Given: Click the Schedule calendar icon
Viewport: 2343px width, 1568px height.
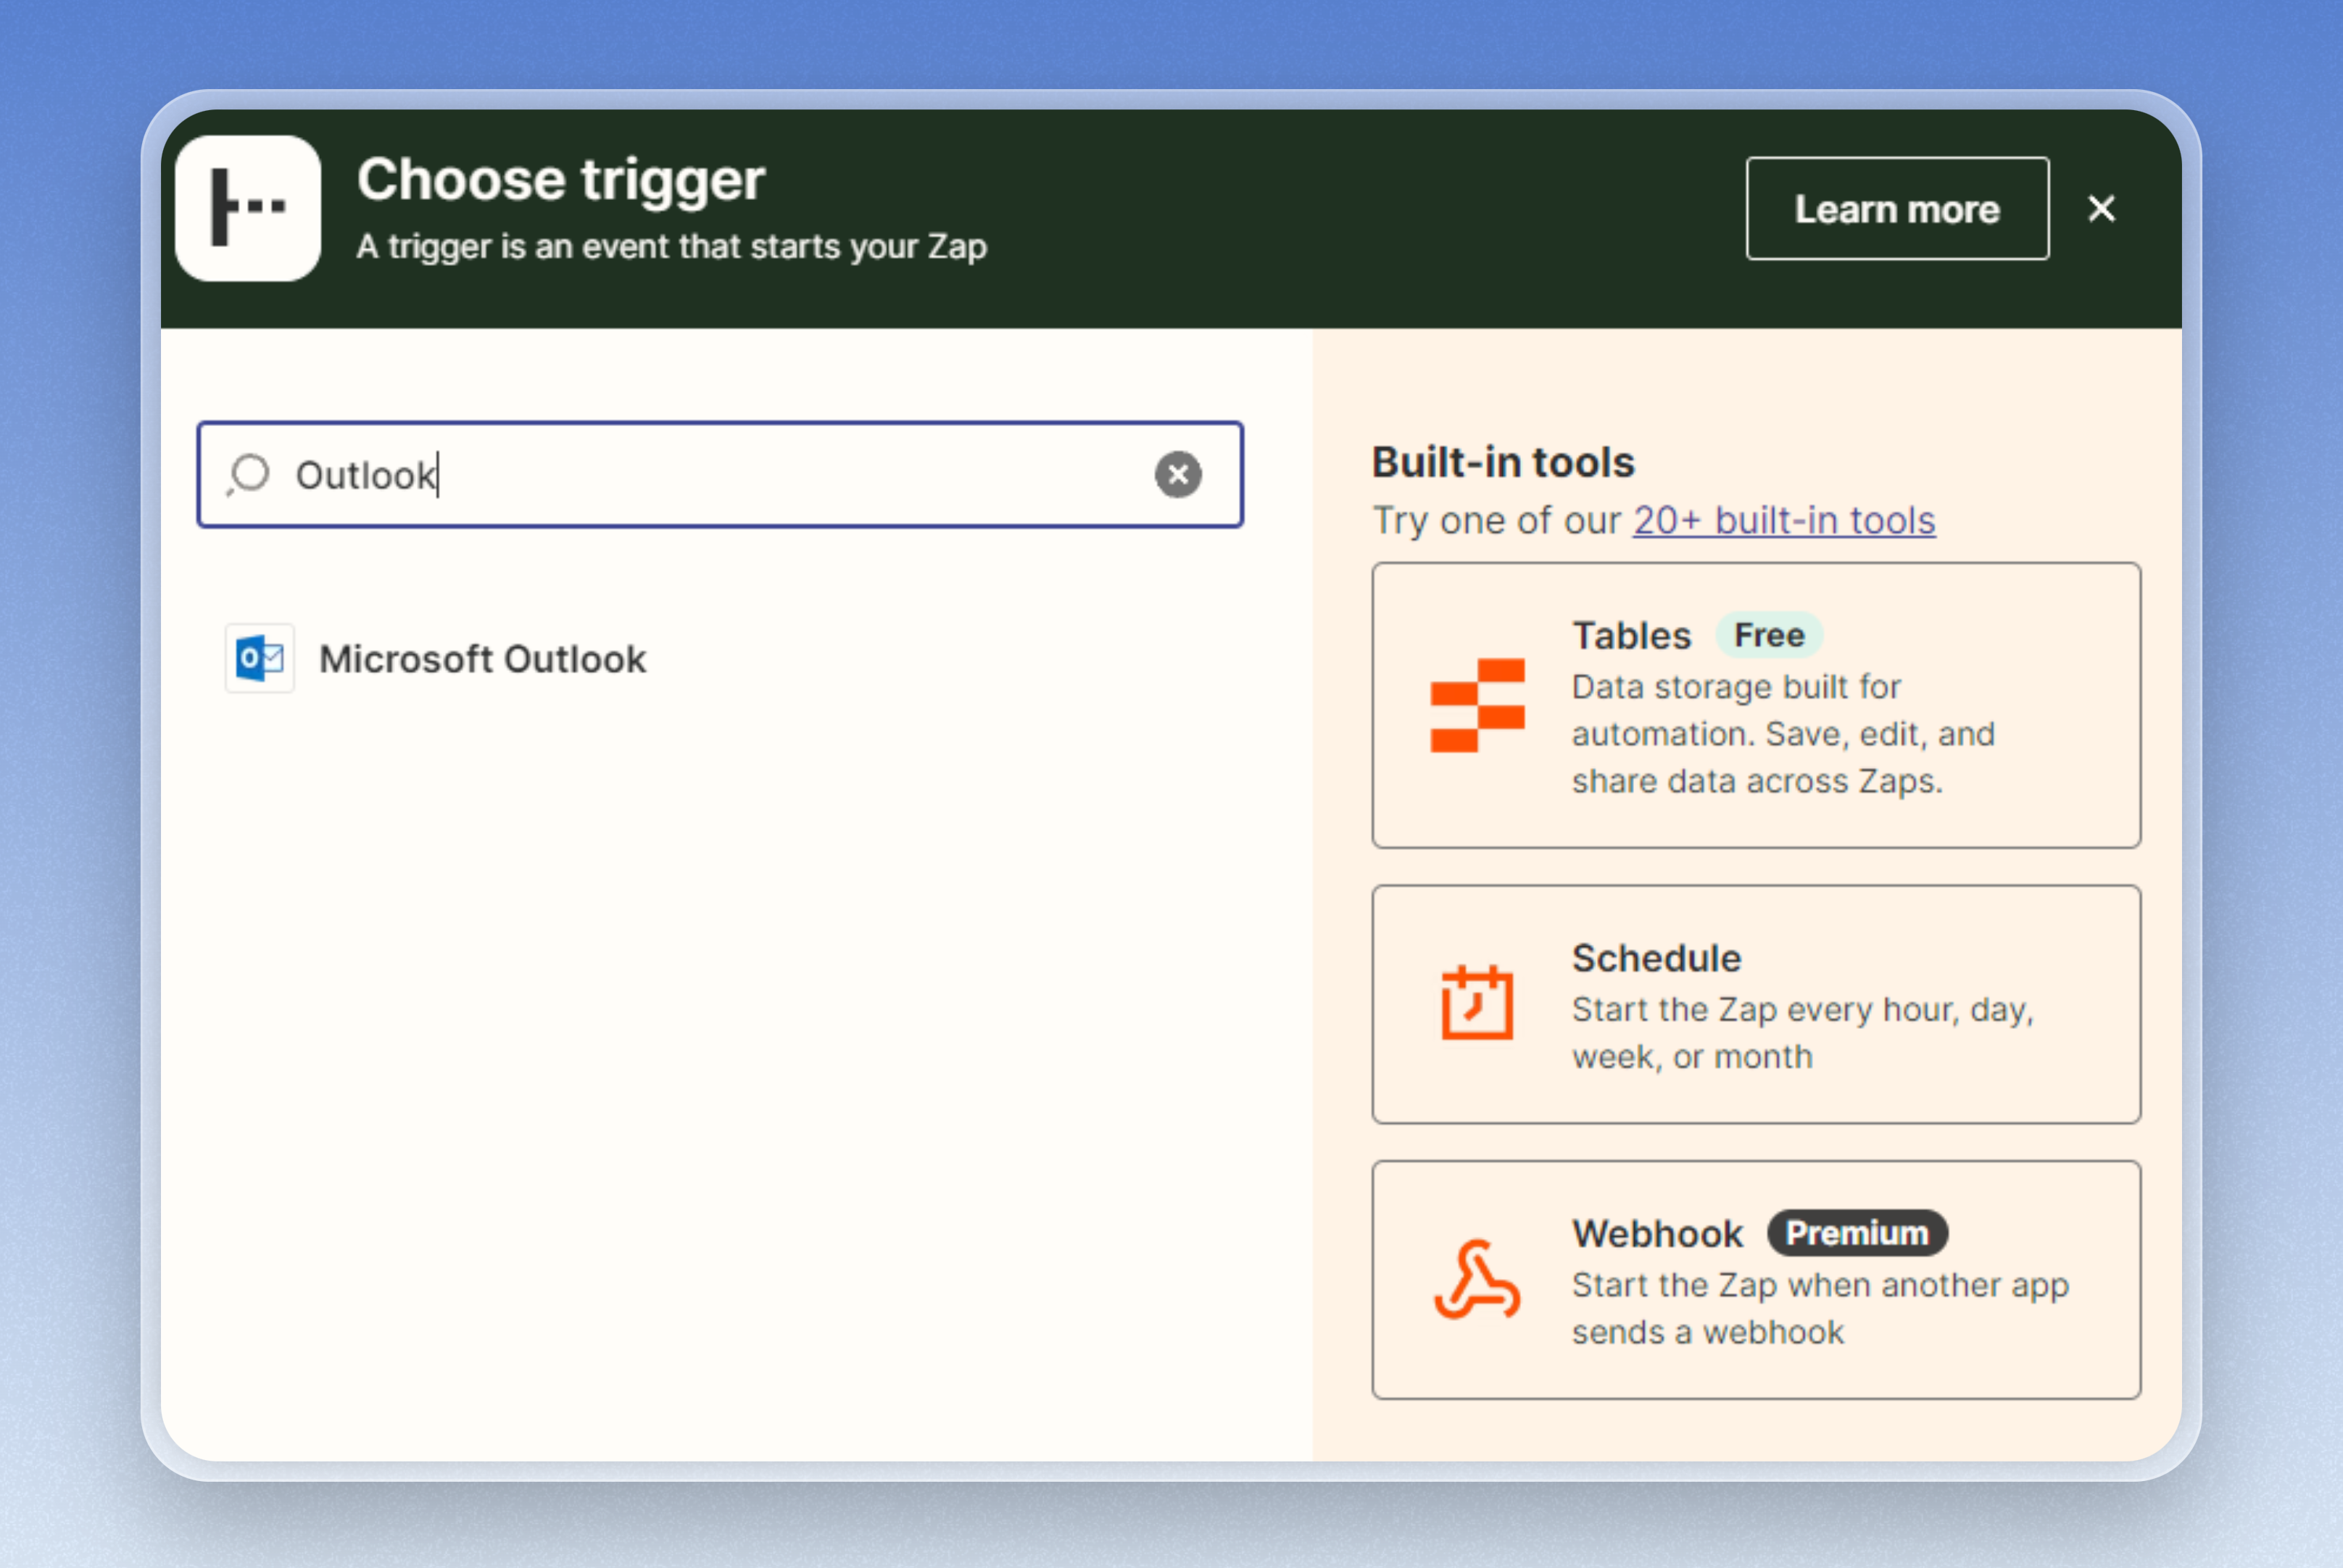Looking at the screenshot, I should pyautogui.click(x=1477, y=1002).
